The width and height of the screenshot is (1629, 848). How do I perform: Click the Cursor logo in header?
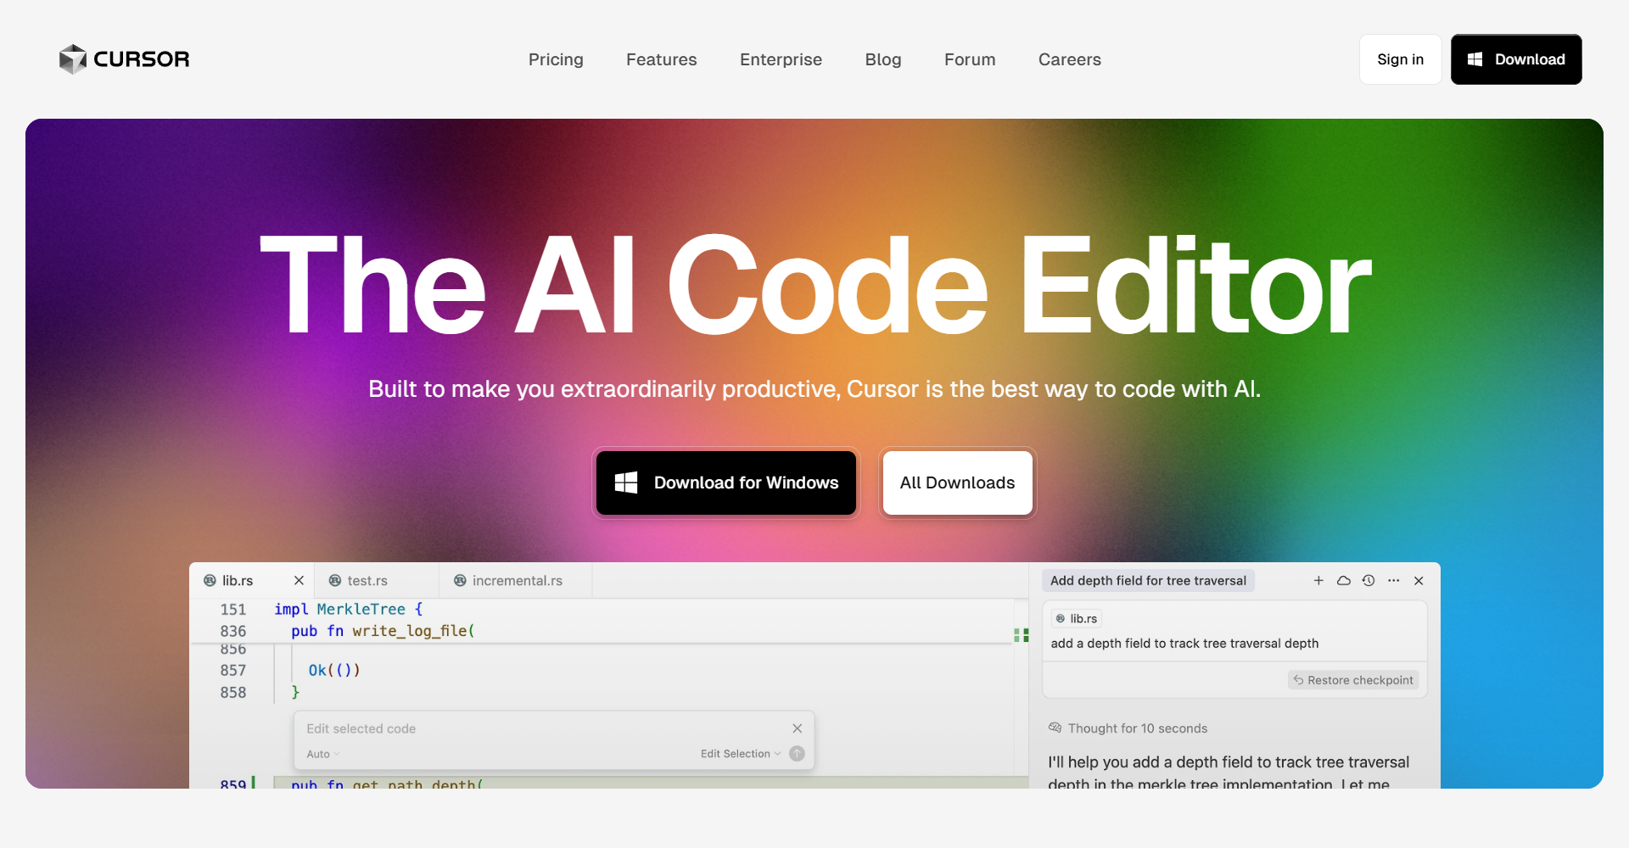click(x=124, y=59)
